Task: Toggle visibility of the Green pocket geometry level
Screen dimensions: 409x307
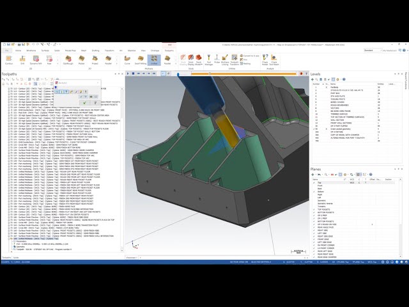Action: point(327,129)
